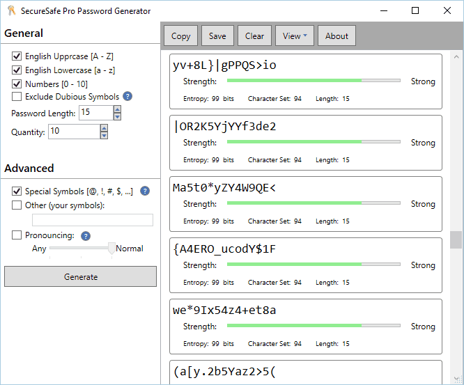Open the About dialog

(337, 36)
